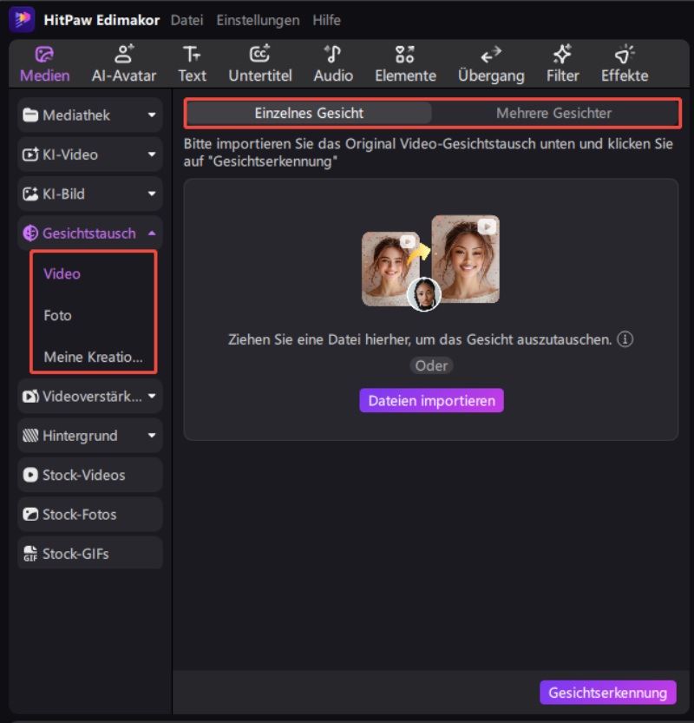Image resolution: width=694 pixels, height=723 pixels.
Task: Open the AI-Avatar tool
Action: (x=124, y=64)
